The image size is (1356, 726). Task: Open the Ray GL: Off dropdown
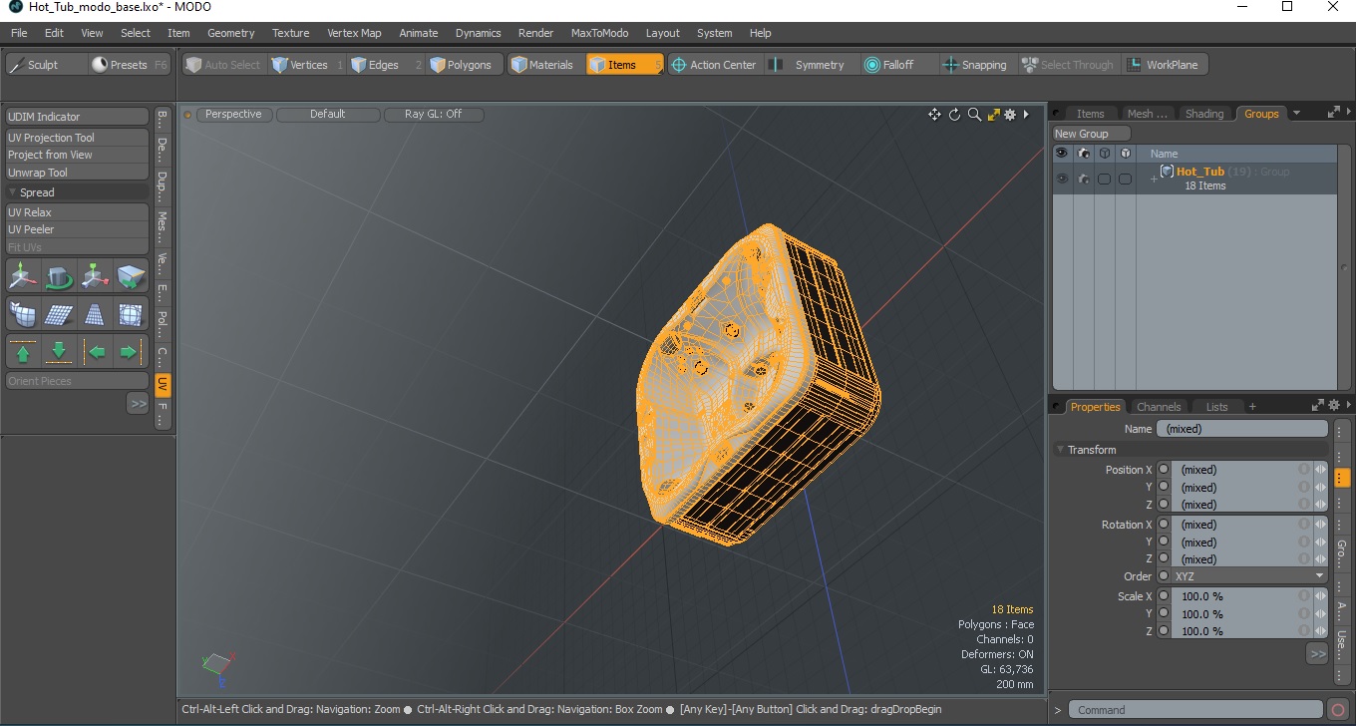pyautogui.click(x=433, y=115)
